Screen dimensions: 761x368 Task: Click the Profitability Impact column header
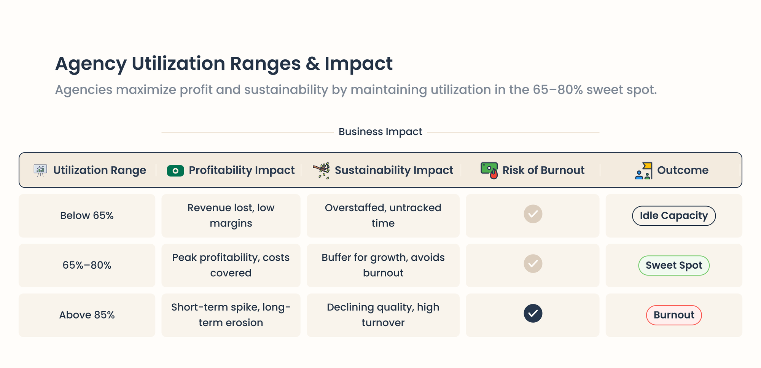pos(242,170)
